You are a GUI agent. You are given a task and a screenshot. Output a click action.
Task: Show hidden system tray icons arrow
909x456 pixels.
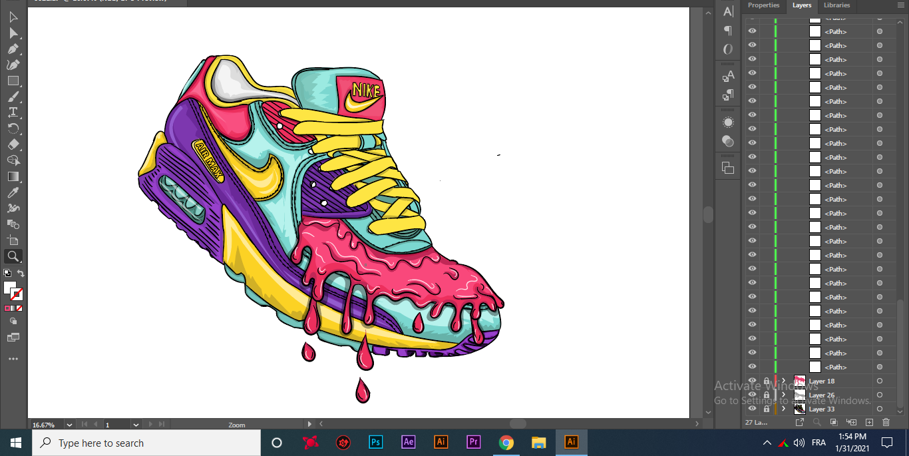[x=767, y=443]
